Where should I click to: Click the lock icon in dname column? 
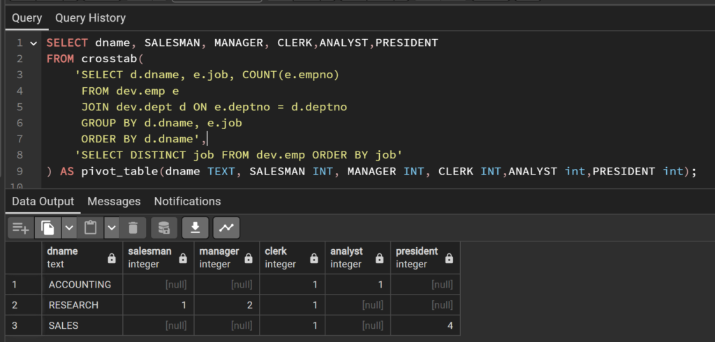[112, 258]
